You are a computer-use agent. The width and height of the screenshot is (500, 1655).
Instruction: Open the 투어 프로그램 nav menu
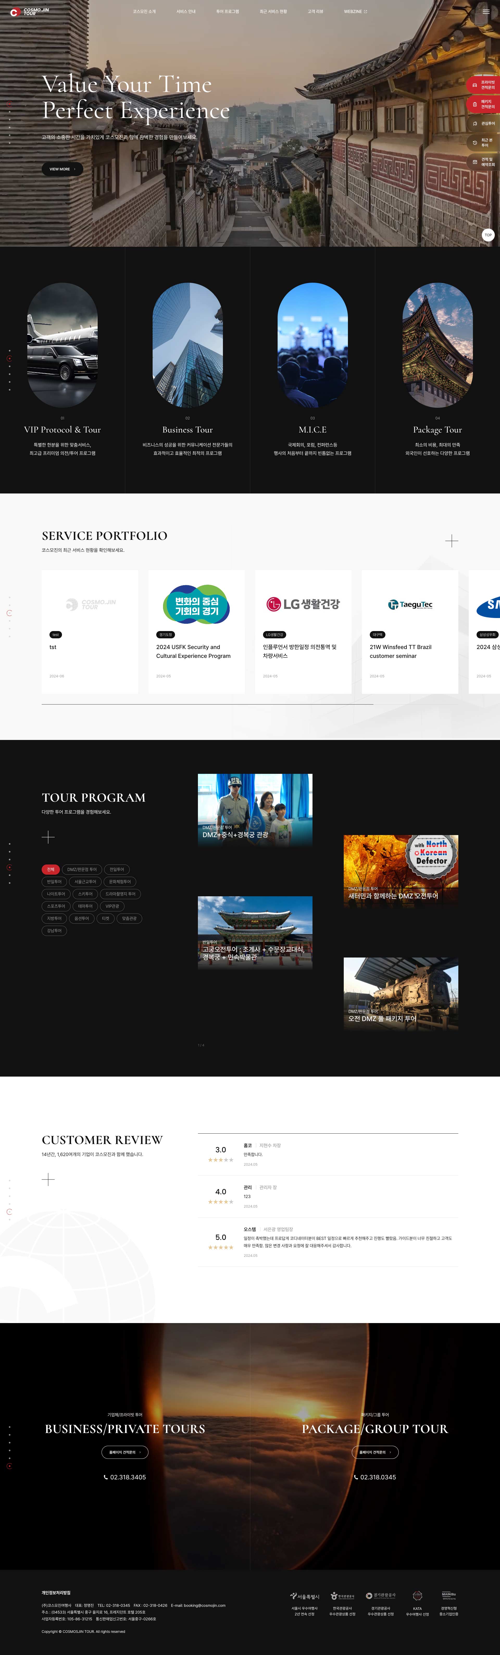pos(227,11)
